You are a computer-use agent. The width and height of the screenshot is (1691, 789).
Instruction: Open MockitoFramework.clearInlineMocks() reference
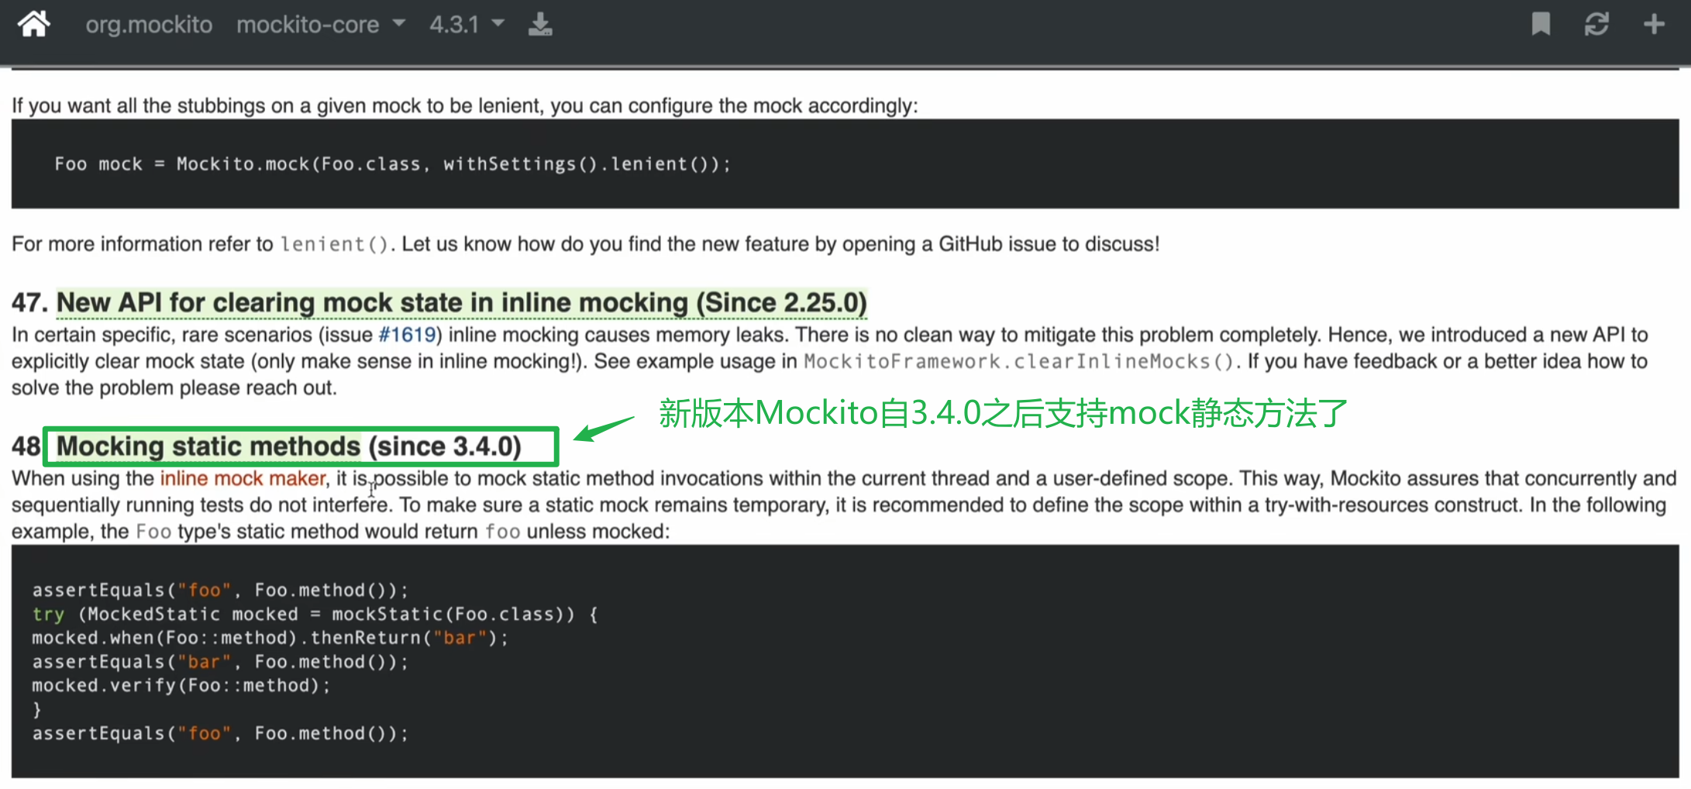point(1019,361)
